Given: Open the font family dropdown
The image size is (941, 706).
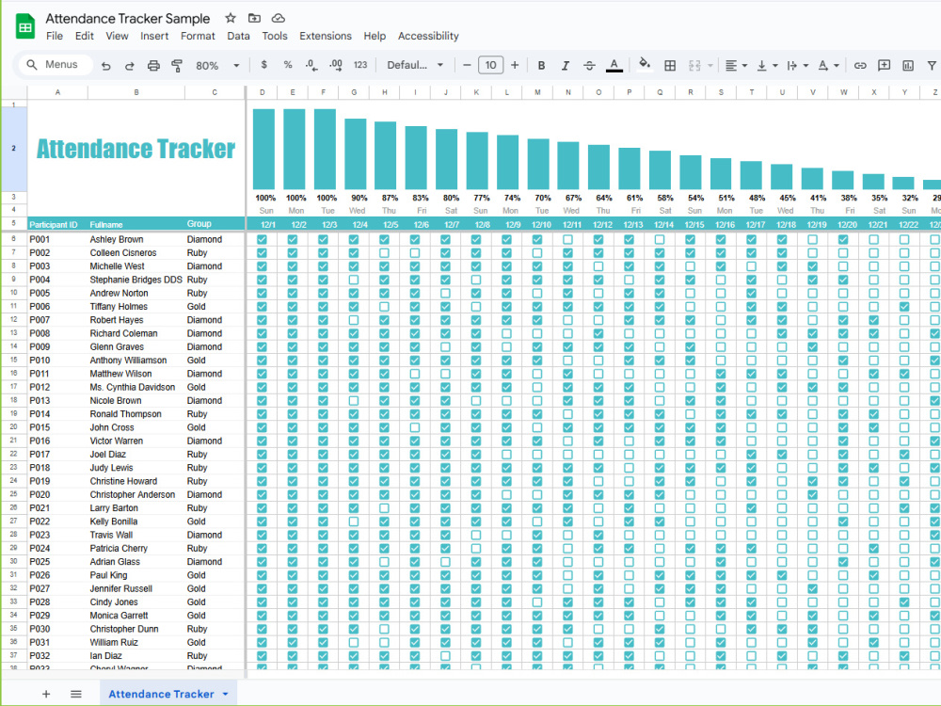Looking at the screenshot, I should tap(415, 65).
